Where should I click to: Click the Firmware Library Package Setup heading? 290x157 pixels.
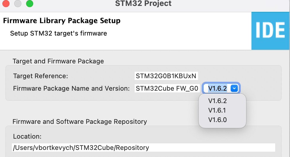(x=62, y=21)
